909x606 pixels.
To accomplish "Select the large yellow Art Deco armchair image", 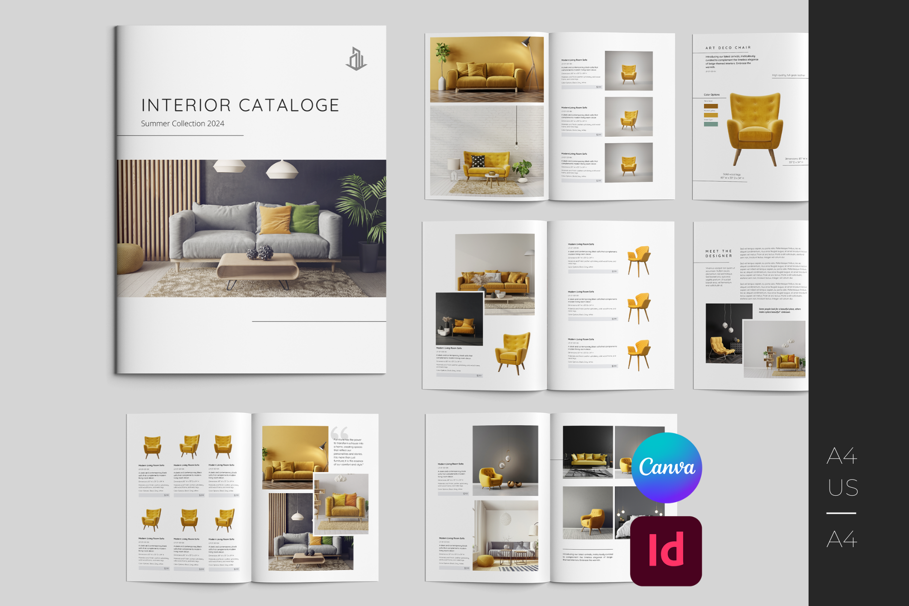I will [x=754, y=128].
